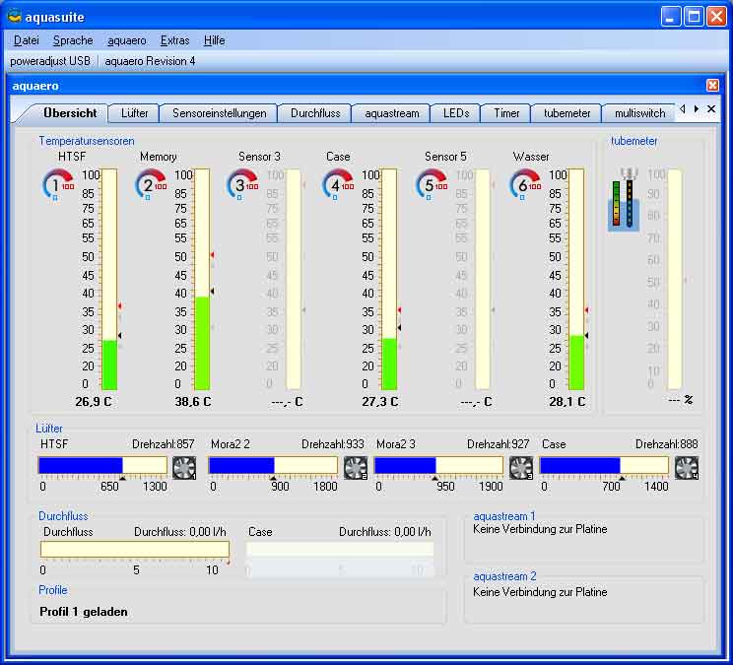Click the aquastream 2 group label
This screenshot has width=733, height=665.
tap(504, 576)
